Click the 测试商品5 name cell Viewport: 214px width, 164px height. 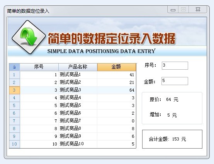coord(78,105)
